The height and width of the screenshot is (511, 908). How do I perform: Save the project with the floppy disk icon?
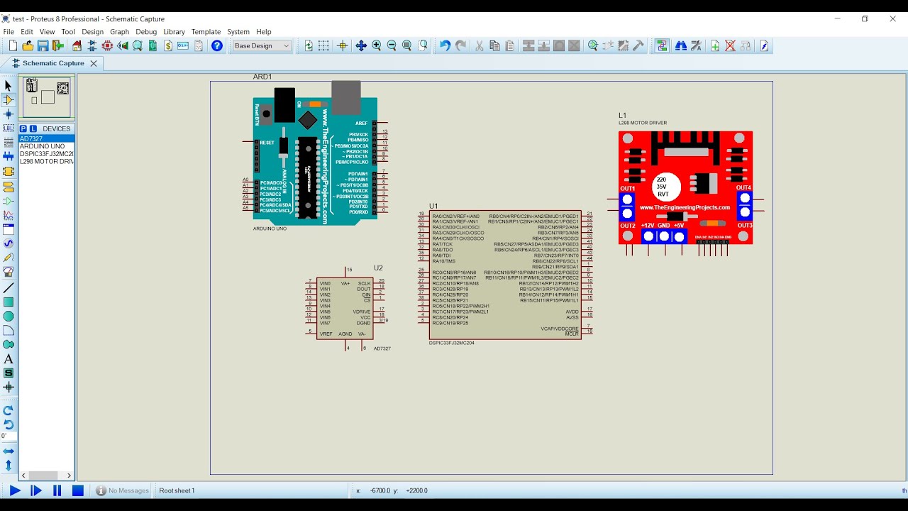tap(43, 45)
